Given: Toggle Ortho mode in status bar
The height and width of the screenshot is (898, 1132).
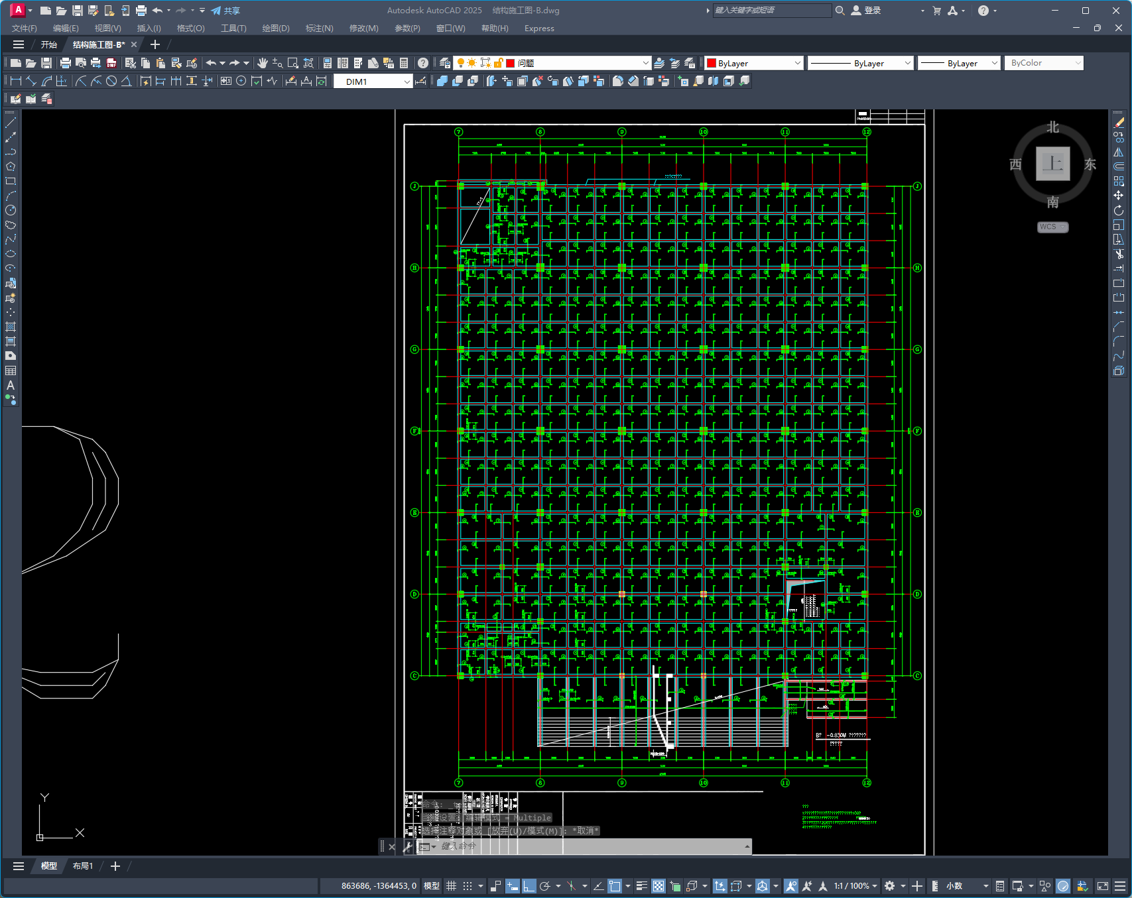Looking at the screenshot, I should point(529,886).
